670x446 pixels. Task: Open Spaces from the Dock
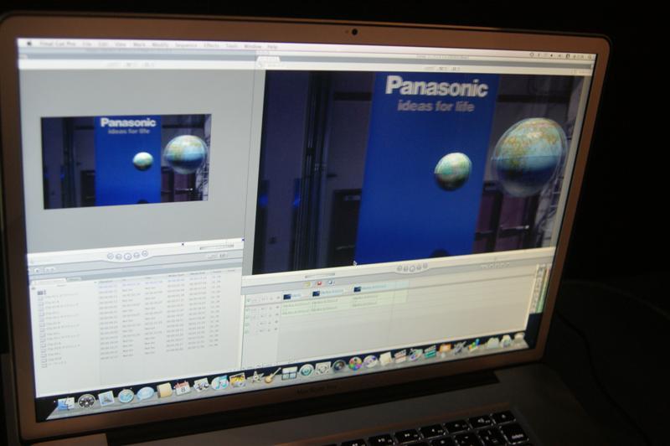pos(289,373)
